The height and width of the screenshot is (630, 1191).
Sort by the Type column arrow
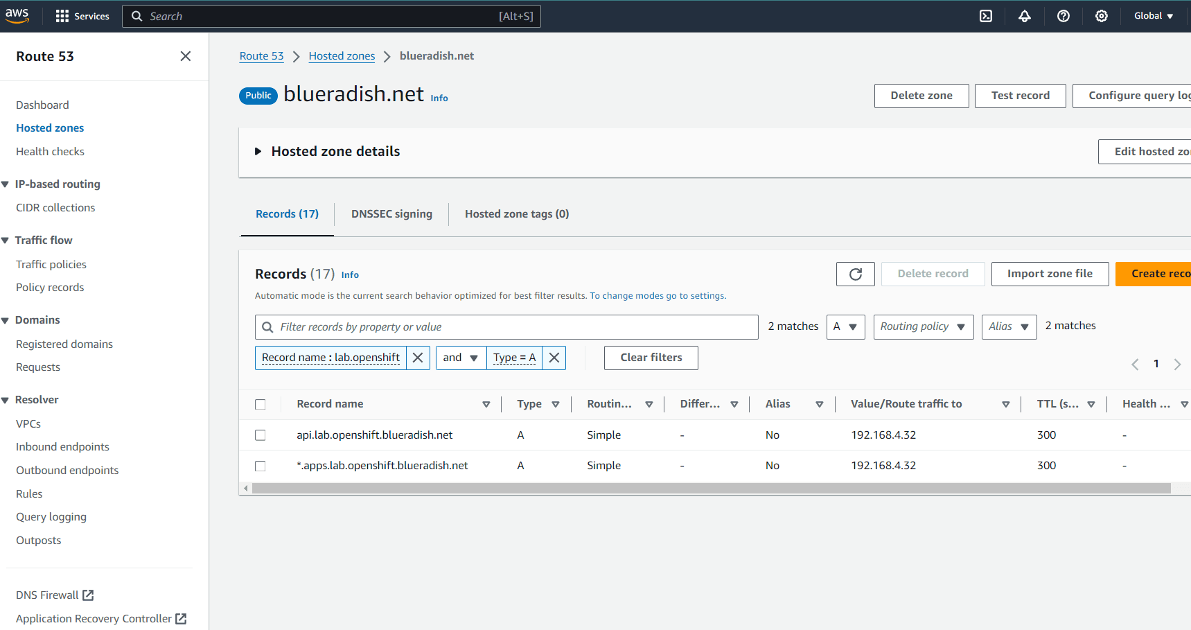coord(556,404)
